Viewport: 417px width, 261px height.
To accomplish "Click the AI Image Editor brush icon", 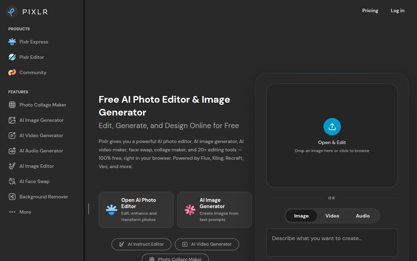I will 12,166.
